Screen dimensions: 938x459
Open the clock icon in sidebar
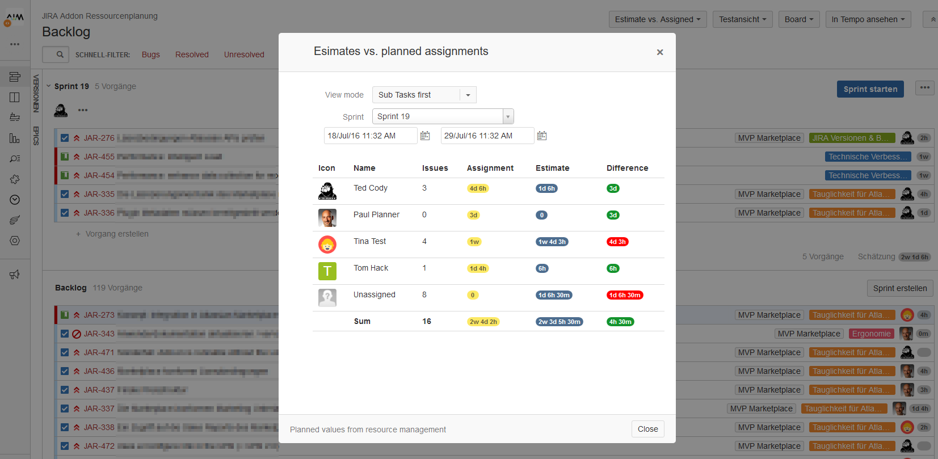click(x=15, y=200)
